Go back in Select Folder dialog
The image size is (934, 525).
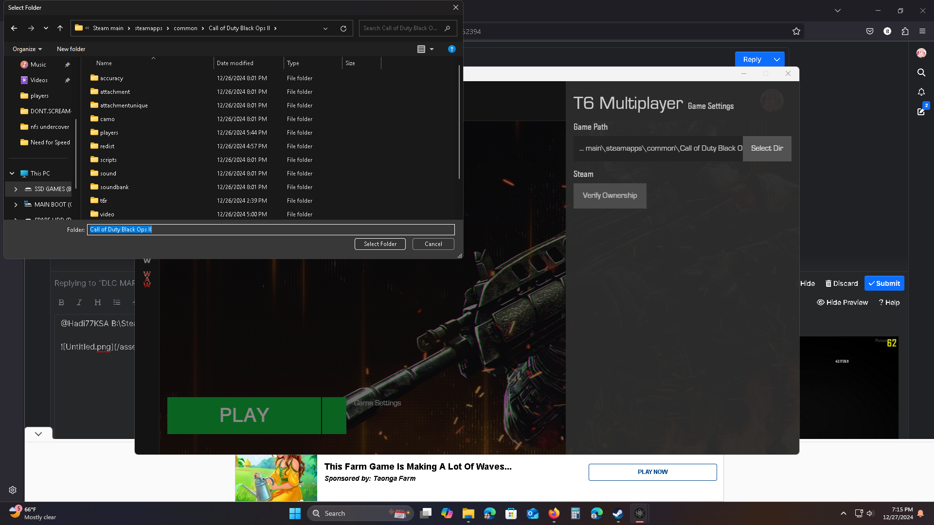(x=14, y=28)
